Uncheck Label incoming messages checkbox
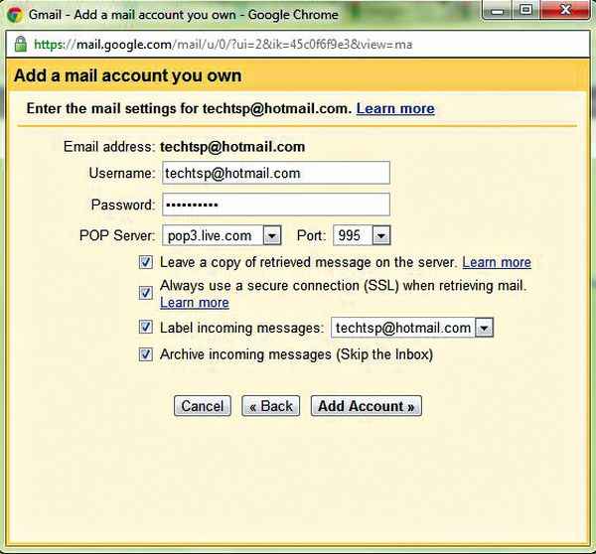Image resolution: width=596 pixels, height=554 pixels. [x=146, y=327]
